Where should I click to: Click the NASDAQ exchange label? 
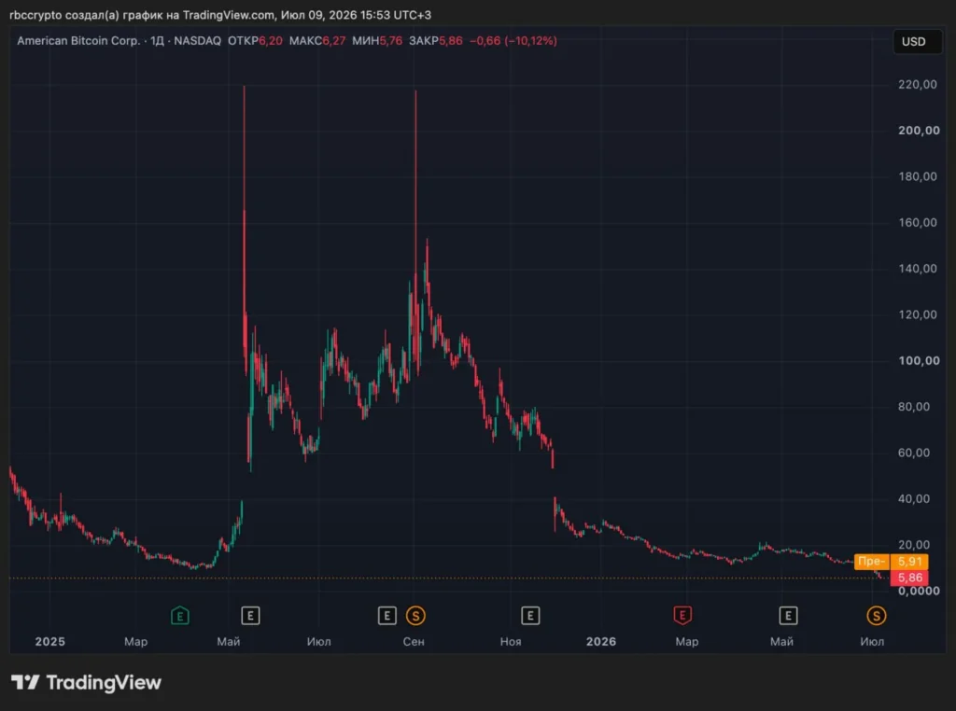tap(198, 41)
